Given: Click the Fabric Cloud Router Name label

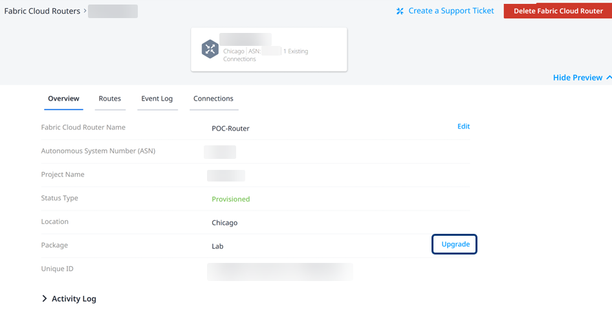Looking at the screenshot, I should 83,127.
